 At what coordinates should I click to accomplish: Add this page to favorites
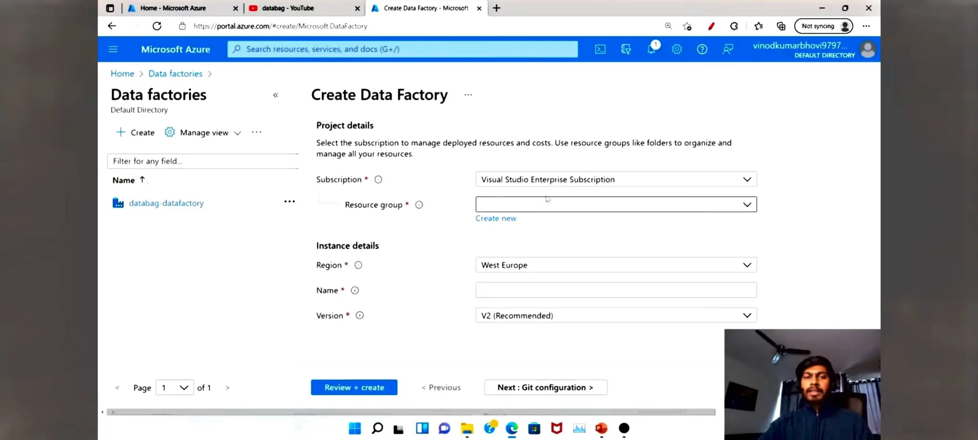point(687,26)
